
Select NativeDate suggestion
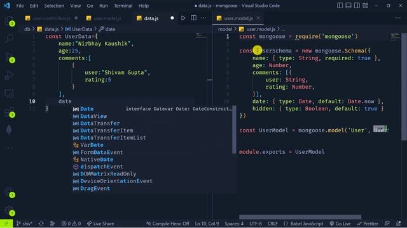tap(152, 160)
